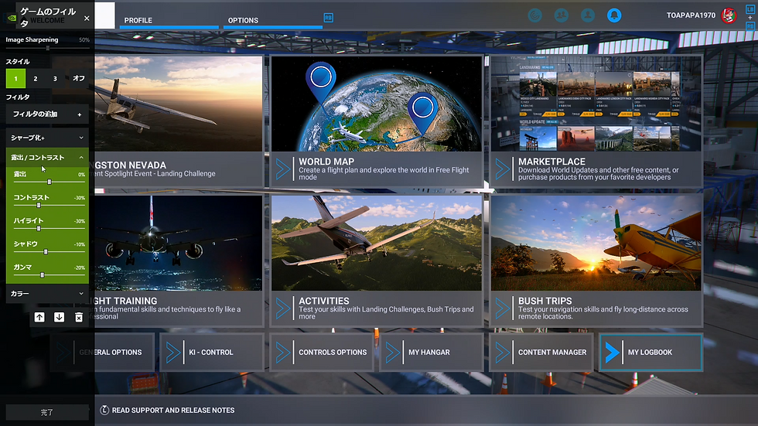Click chevron icon on CONTENT MANAGER
This screenshot has height=426, width=758.
(x=503, y=353)
